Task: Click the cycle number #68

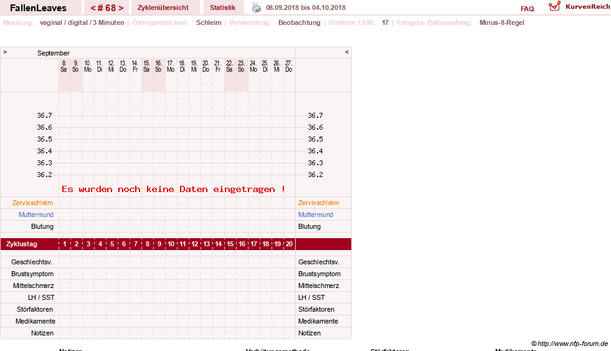Action: (107, 8)
